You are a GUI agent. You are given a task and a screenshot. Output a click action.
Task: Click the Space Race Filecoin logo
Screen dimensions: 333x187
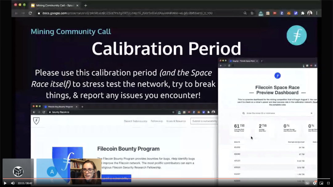[277, 75]
